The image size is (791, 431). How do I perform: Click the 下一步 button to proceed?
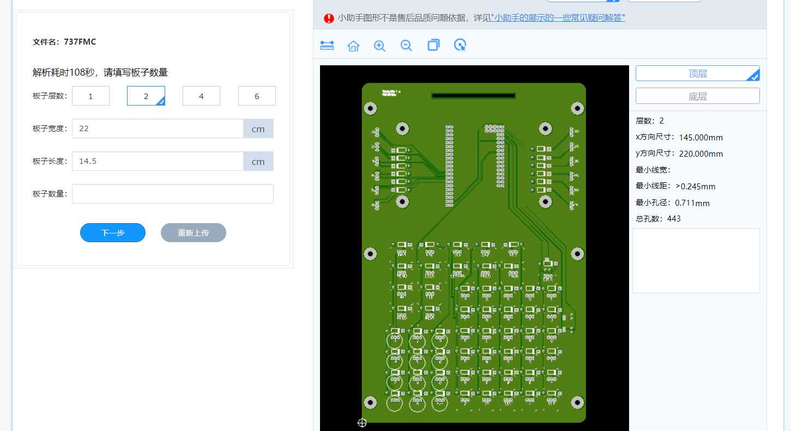click(x=112, y=232)
